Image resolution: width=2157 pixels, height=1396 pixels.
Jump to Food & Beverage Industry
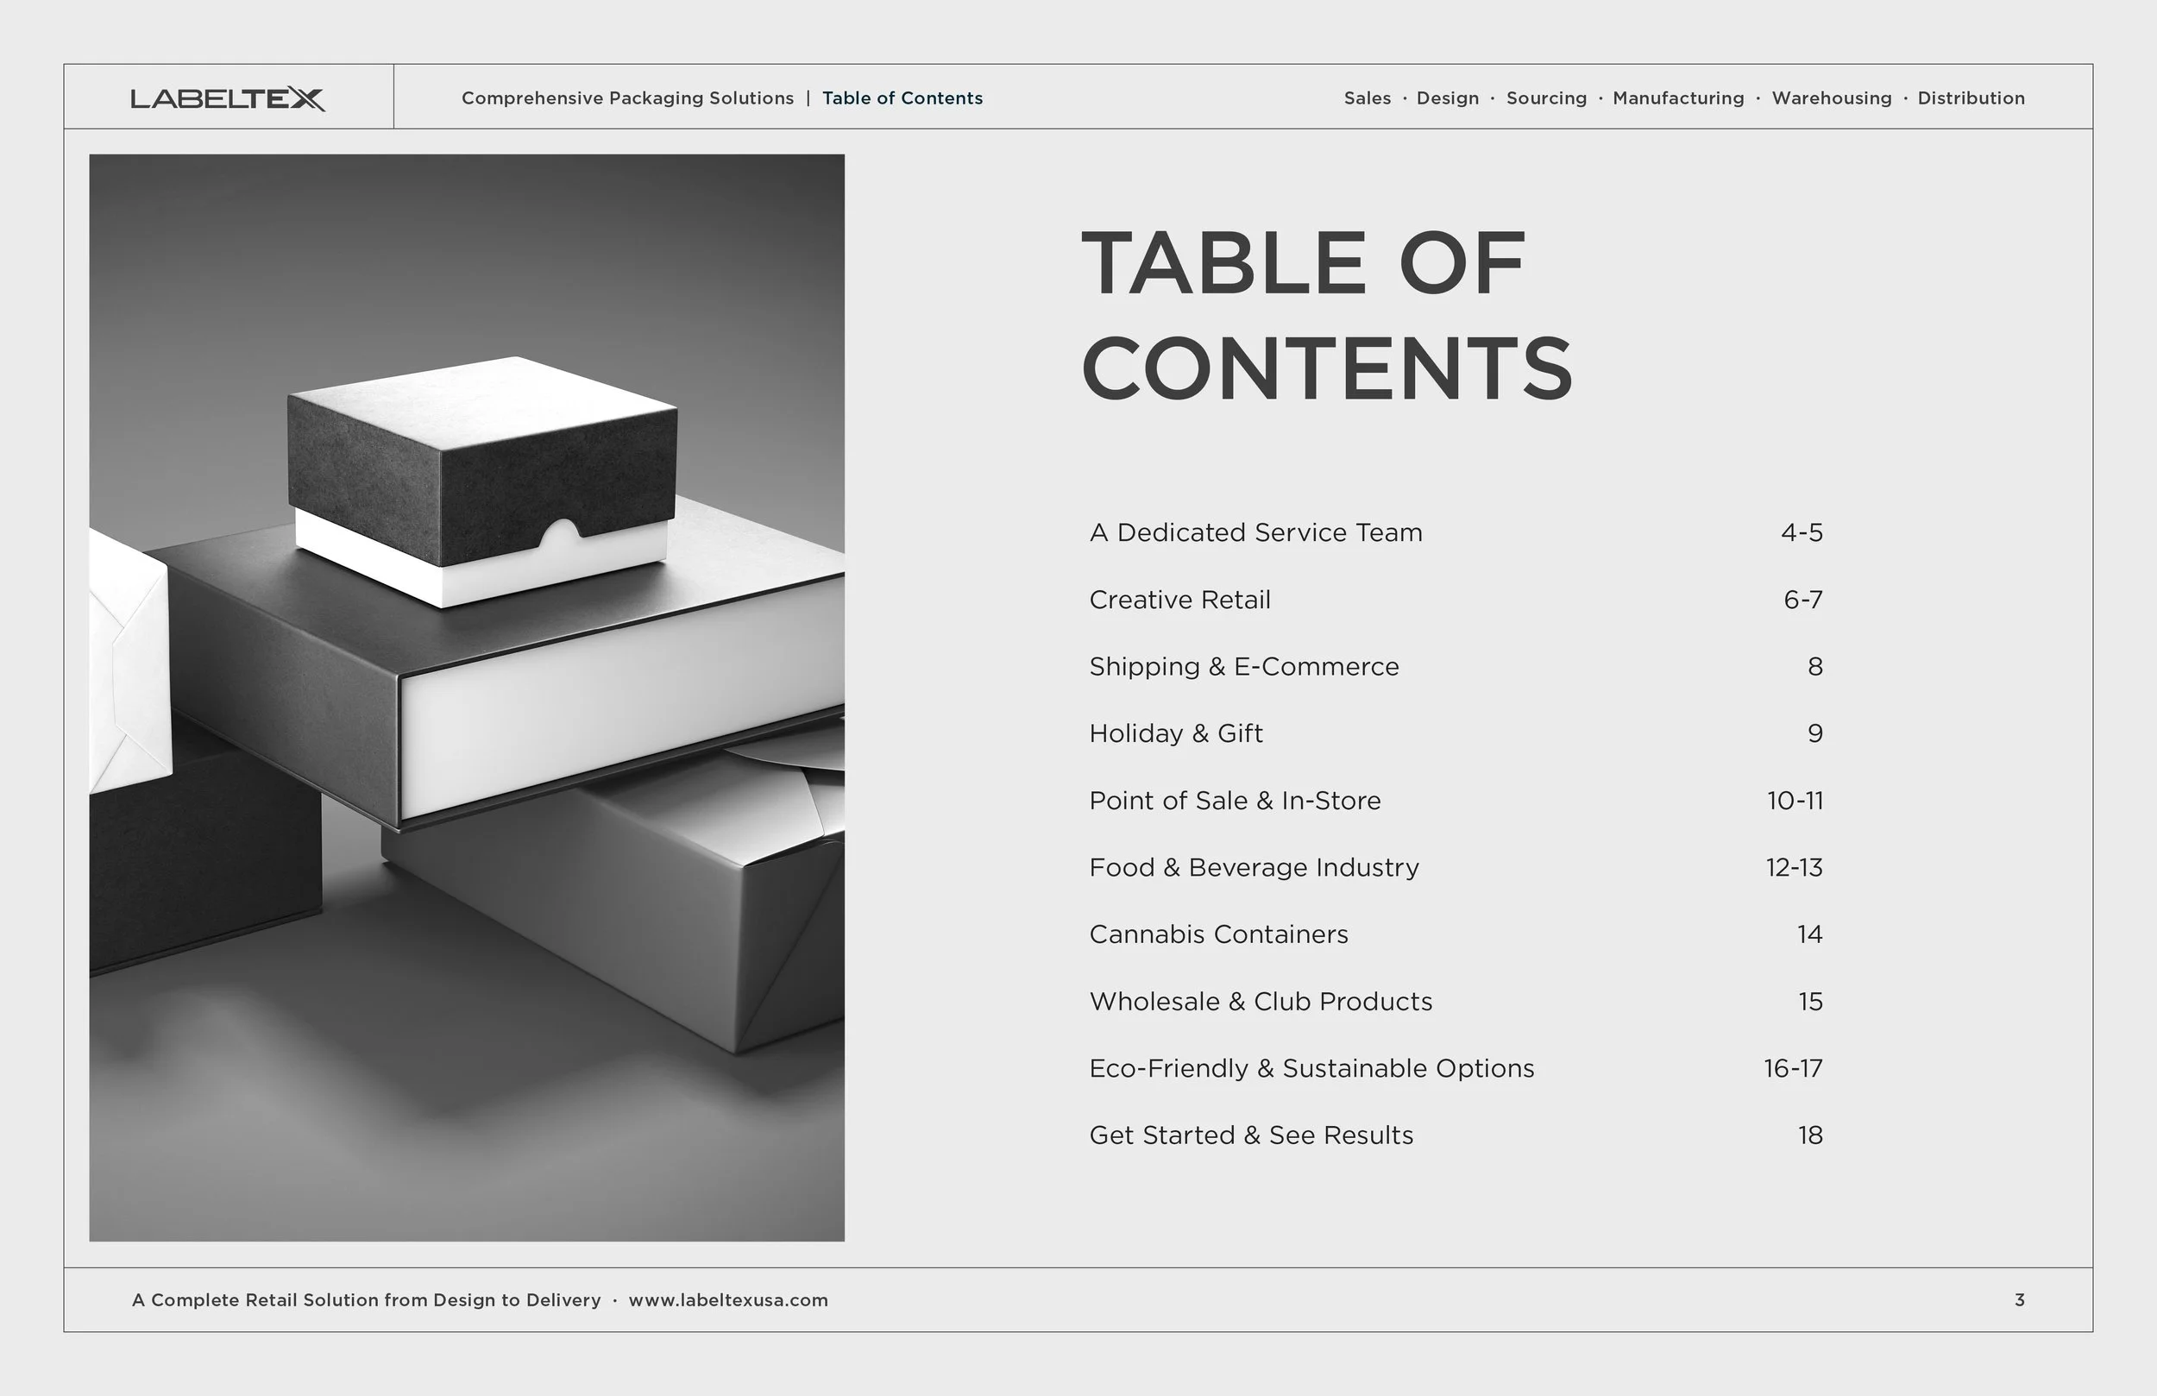tap(1254, 867)
